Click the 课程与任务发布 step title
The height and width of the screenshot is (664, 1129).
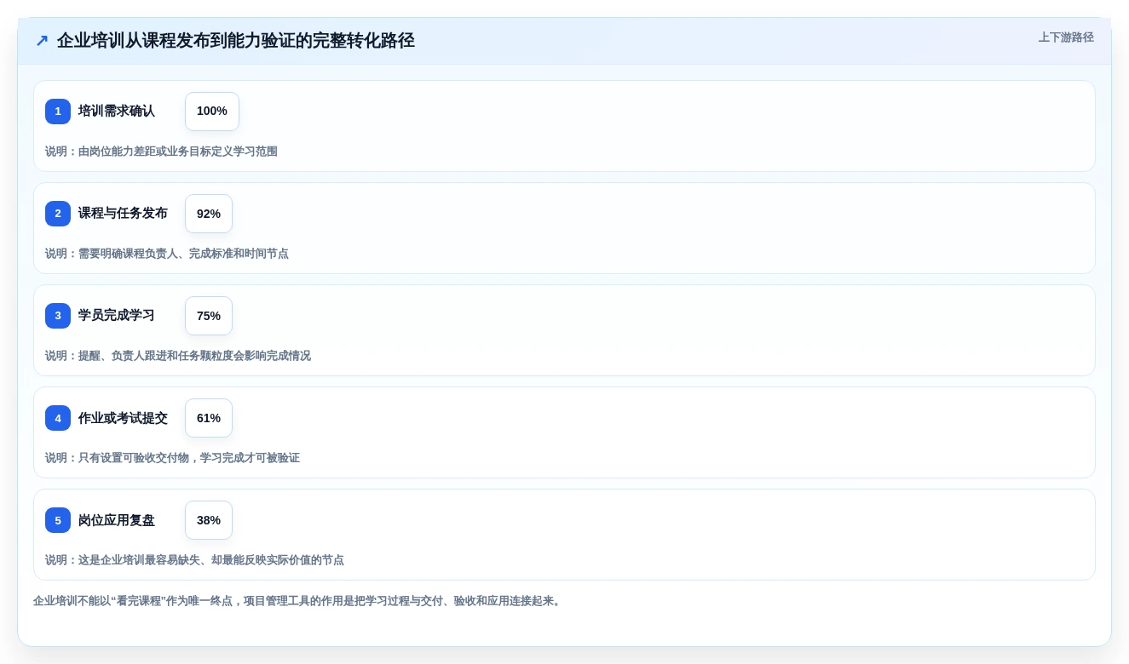tap(123, 214)
